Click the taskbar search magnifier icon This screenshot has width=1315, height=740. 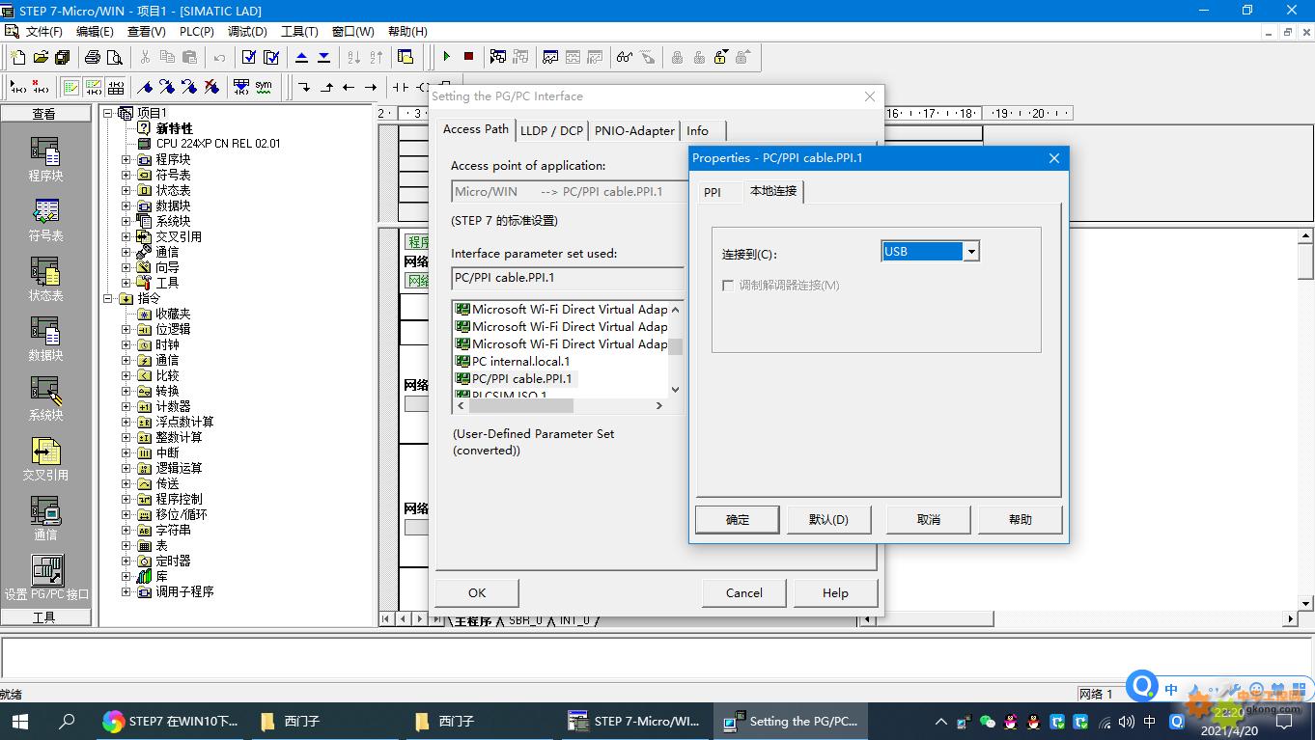pyautogui.click(x=67, y=721)
